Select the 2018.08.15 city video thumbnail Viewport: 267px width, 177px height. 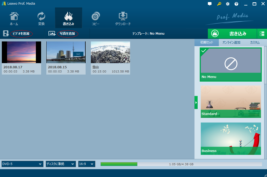tap(66, 52)
